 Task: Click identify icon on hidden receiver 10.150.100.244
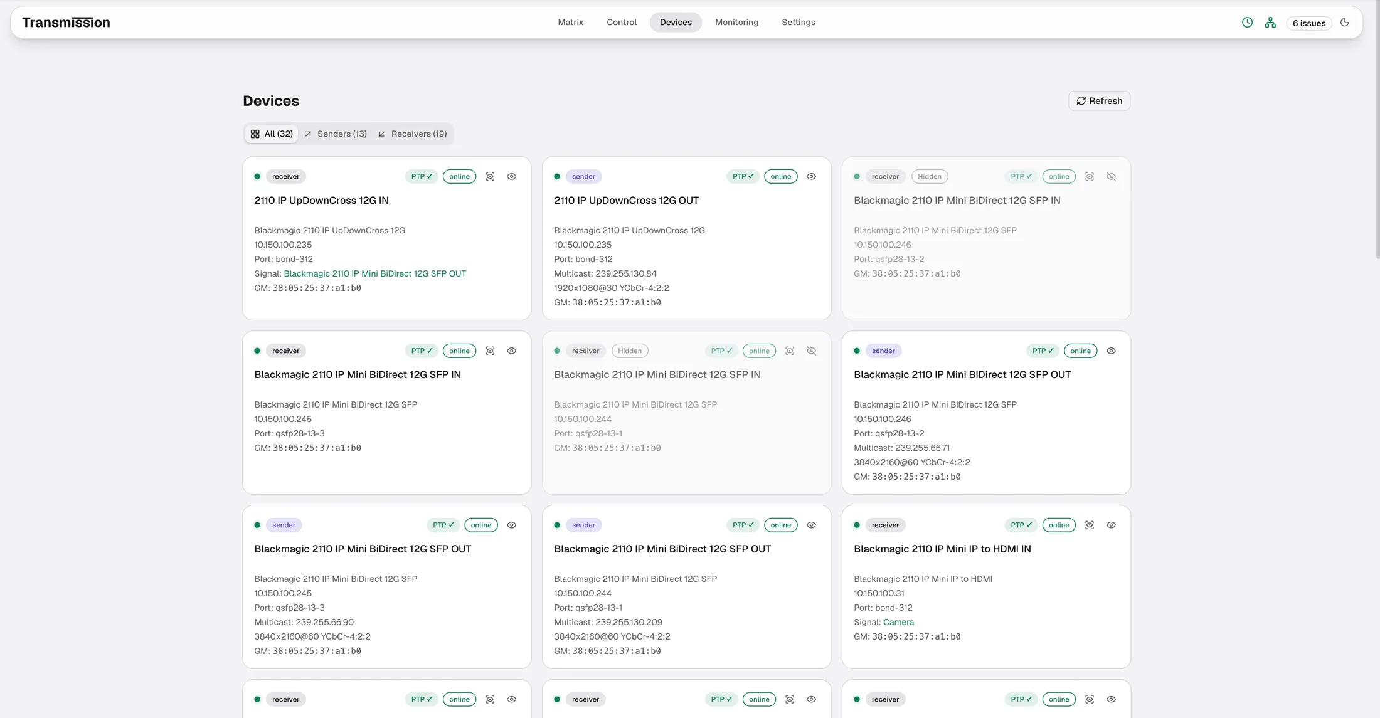[x=790, y=351]
